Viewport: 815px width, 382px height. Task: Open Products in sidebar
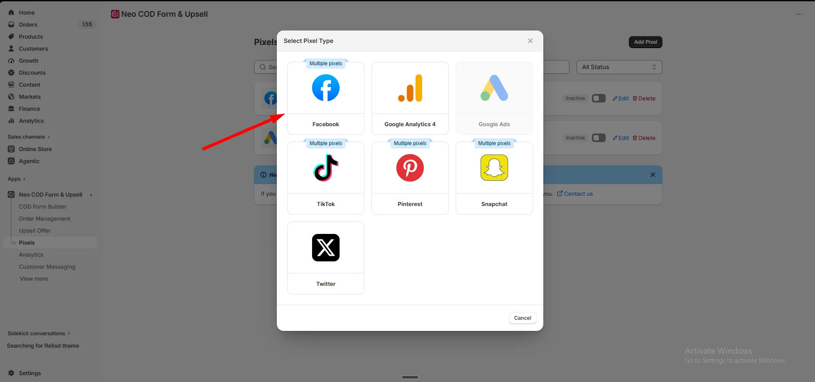click(31, 36)
